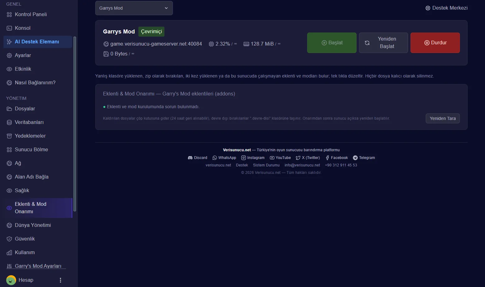
Task: Click the sidebar vertical scrollbar
Action: [75, 124]
